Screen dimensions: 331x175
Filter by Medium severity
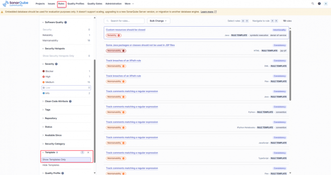[66, 82]
